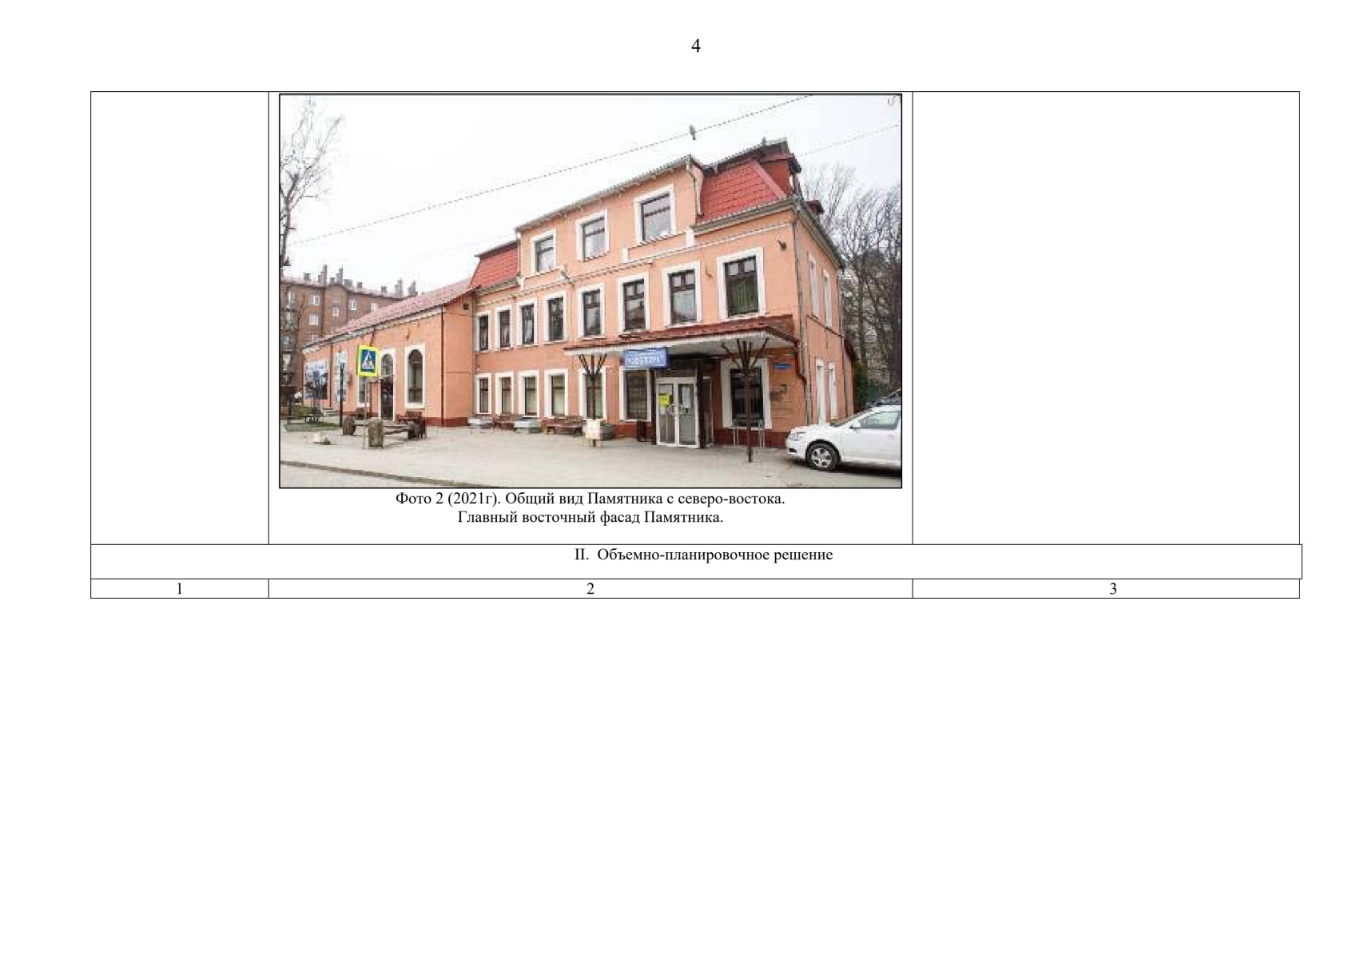The height and width of the screenshot is (959, 1356).
Task: Click the empty left cell beside photo
Action: 179,318
